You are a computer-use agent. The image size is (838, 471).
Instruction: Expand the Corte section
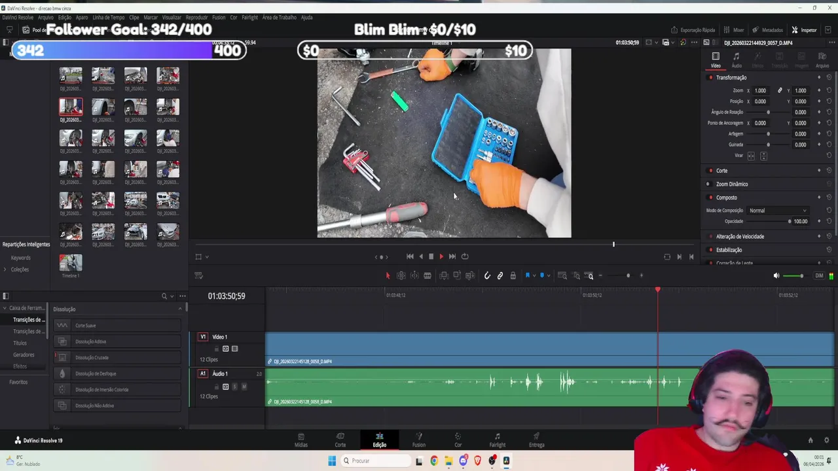click(x=721, y=171)
